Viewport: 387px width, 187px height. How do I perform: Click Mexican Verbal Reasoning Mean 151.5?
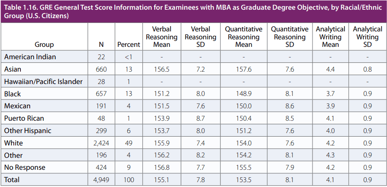(161, 106)
